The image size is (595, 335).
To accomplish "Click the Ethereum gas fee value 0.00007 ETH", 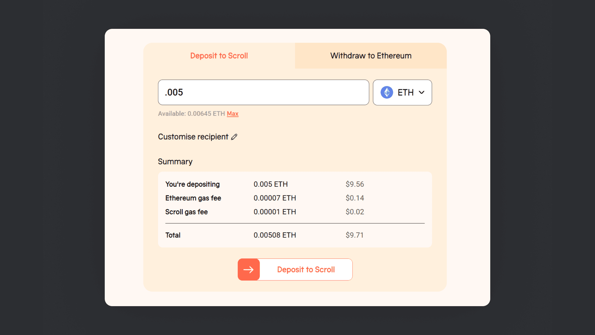I will click(x=275, y=198).
